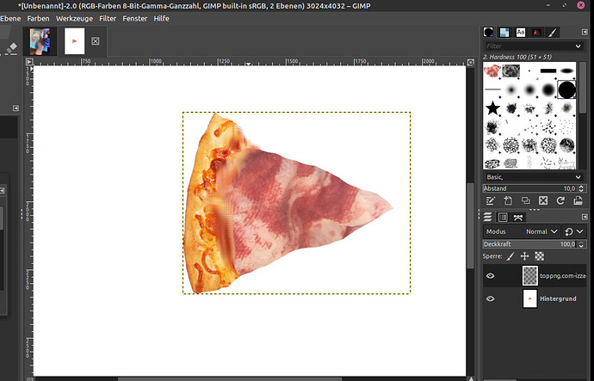
Task: Select the Hintergrund layer thumbnail
Action: tap(530, 298)
